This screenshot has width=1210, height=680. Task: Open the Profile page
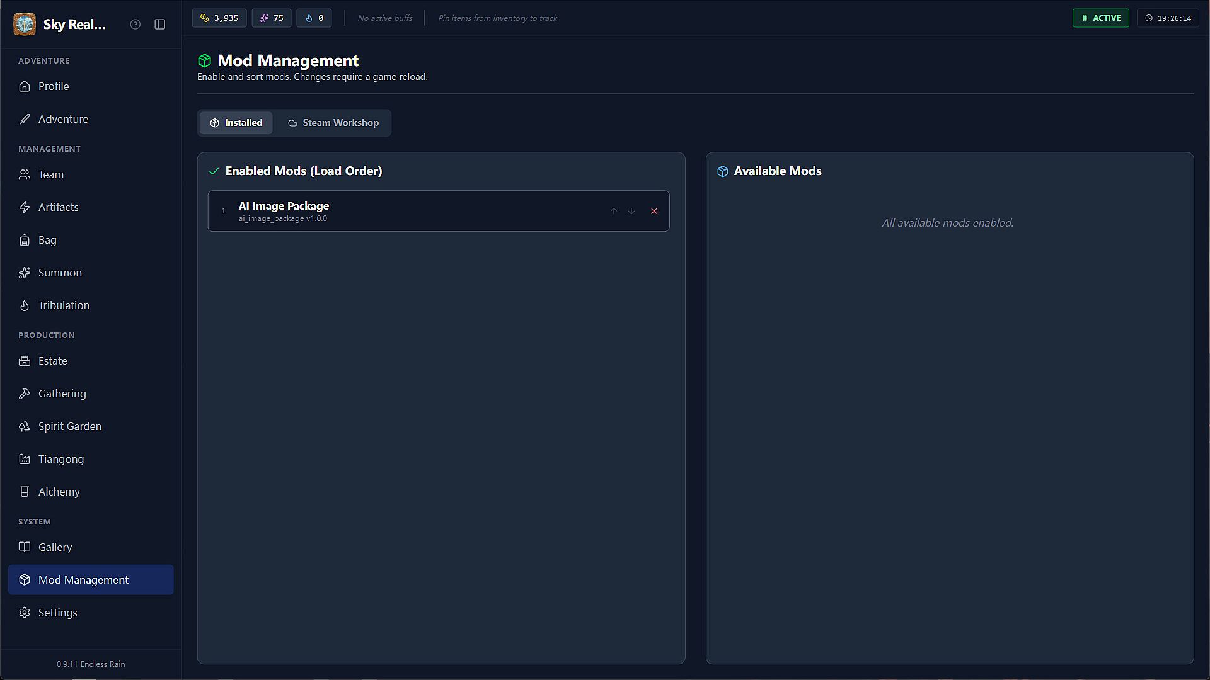(x=54, y=86)
